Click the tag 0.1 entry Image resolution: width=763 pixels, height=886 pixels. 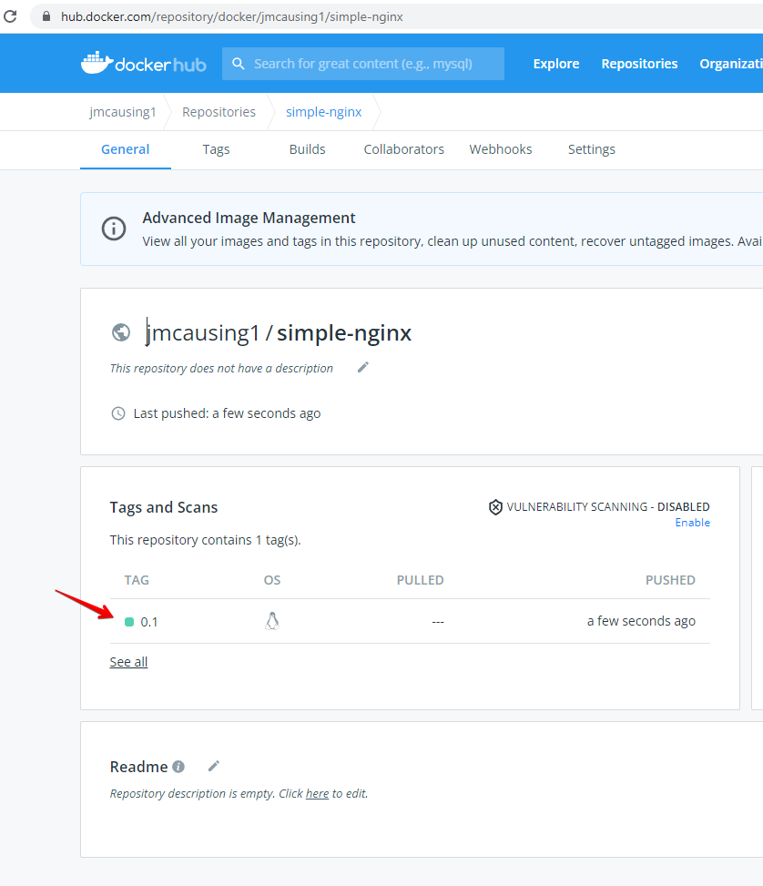click(x=149, y=622)
